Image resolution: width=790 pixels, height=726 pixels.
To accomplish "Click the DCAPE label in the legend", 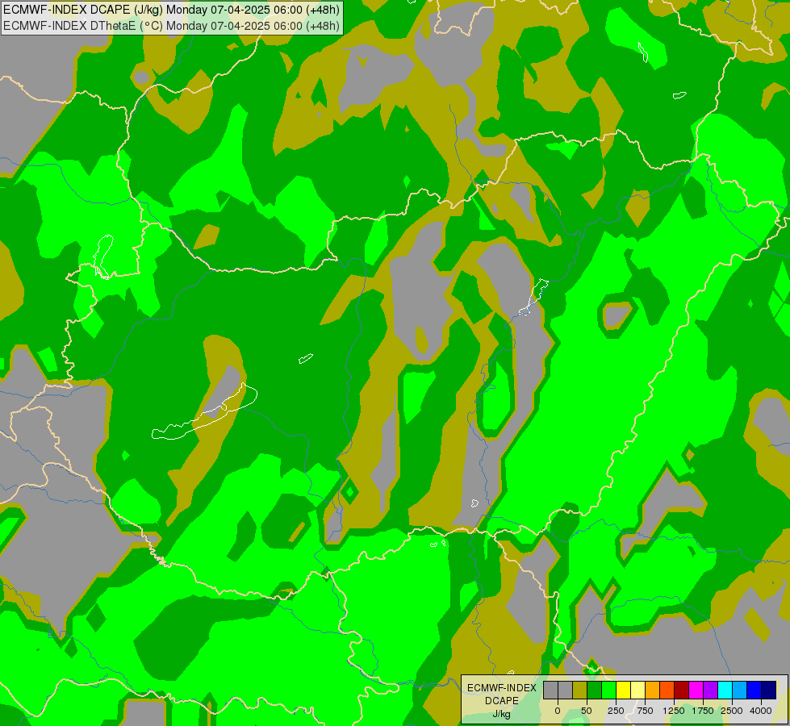I will (502, 701).
